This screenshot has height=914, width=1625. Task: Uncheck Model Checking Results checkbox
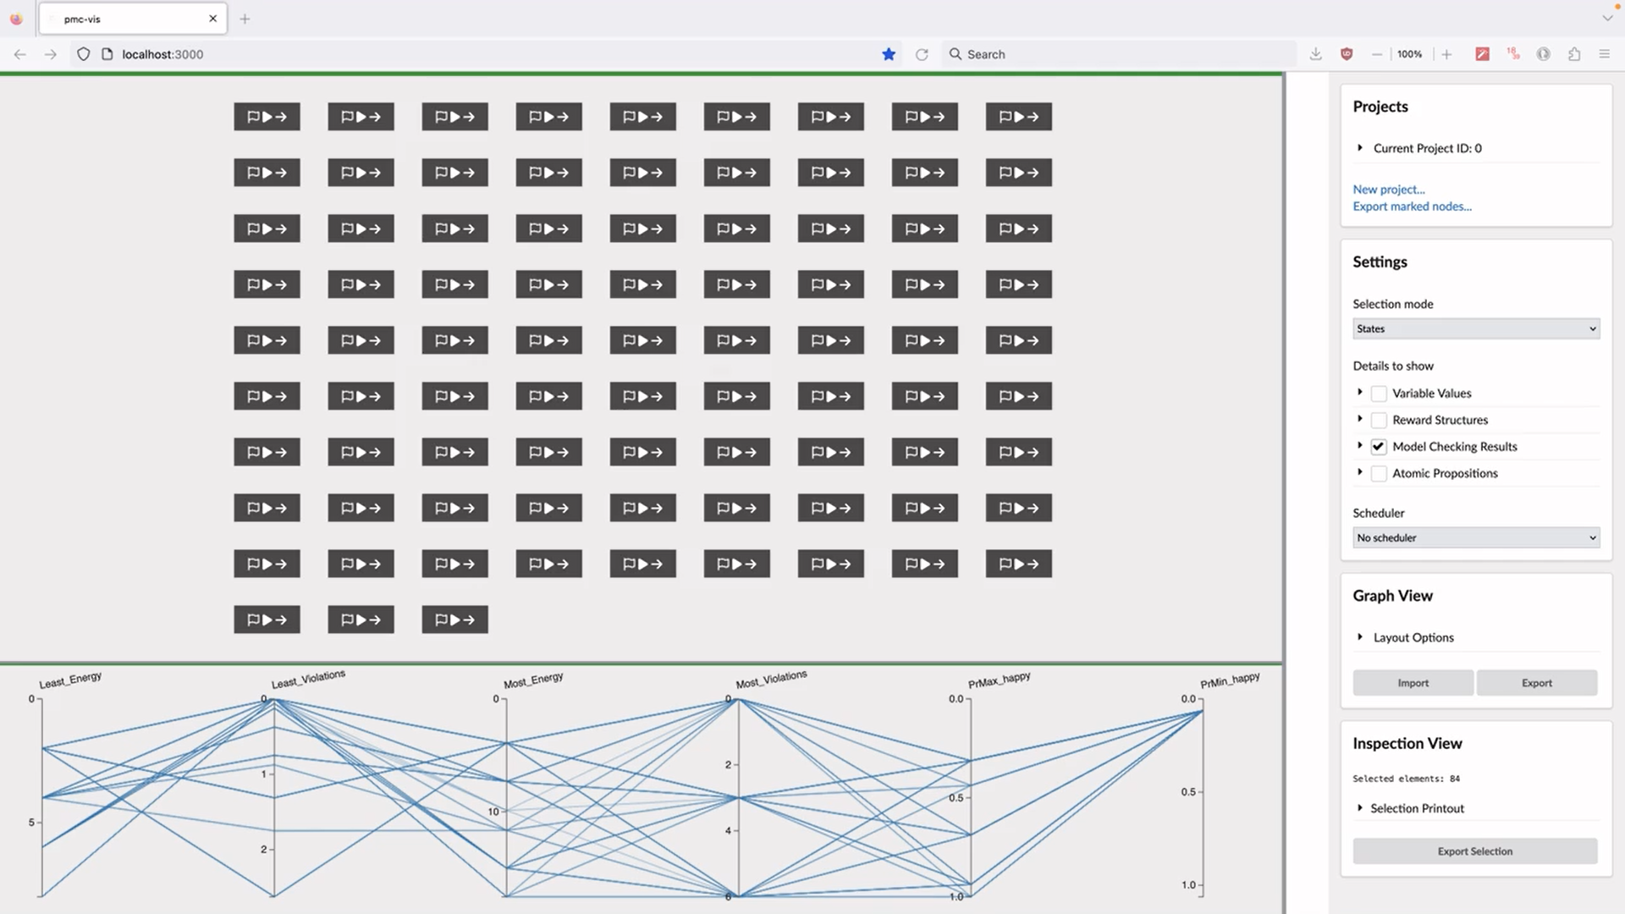1379,447
